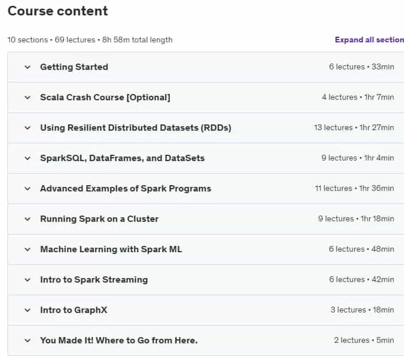This screenshot has height=356, width=404.
Task: Click Machine Learning with Spark ML title
Action: [x=111, y=249]
